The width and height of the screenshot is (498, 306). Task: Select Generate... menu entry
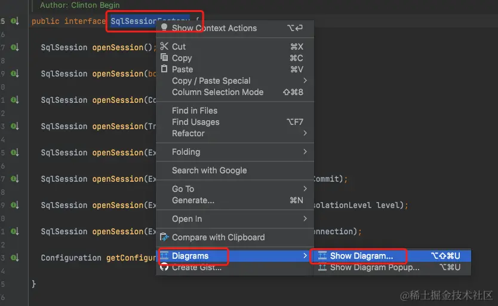[x=235, y=200]
